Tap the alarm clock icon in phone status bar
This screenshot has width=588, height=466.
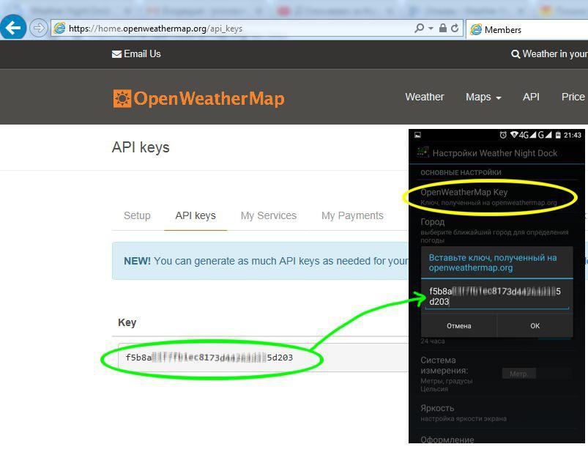point(503,135)
